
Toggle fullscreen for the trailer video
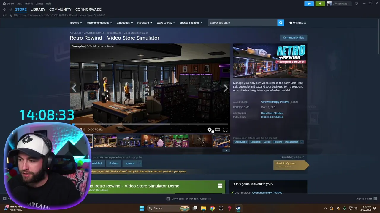(x=225, y=130)
